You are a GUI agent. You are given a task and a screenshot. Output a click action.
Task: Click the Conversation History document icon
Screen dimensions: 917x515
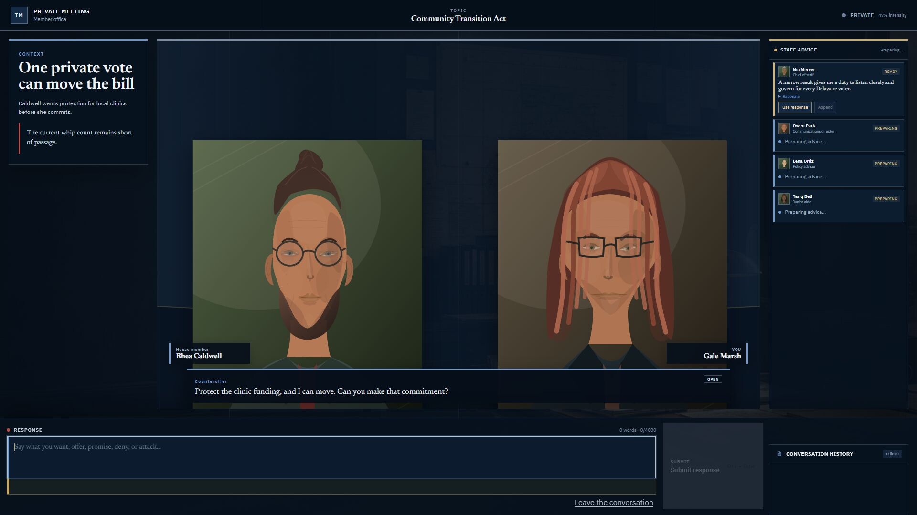[779, 454]
